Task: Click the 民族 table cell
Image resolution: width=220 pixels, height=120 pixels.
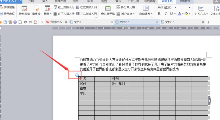Action: [x=87, y=84]
